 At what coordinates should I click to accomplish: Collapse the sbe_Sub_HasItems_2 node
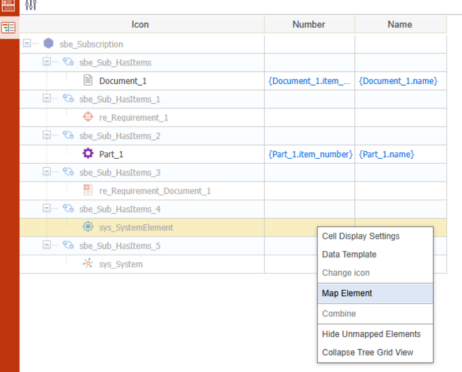coord(47,135)
